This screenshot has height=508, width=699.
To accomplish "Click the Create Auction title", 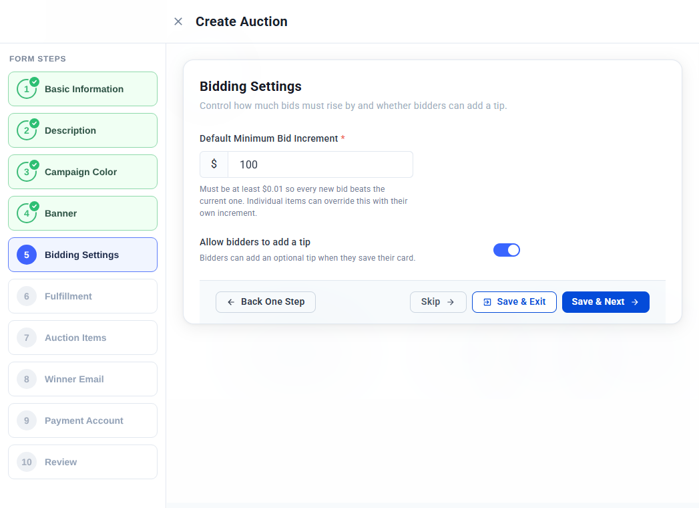I will click(242, 21).
